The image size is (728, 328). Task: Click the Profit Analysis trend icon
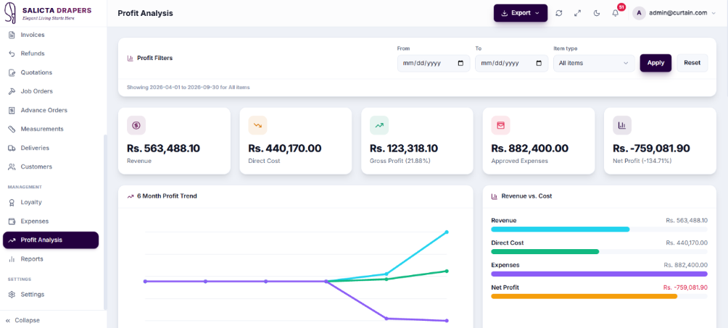click(x=12, y=240)
